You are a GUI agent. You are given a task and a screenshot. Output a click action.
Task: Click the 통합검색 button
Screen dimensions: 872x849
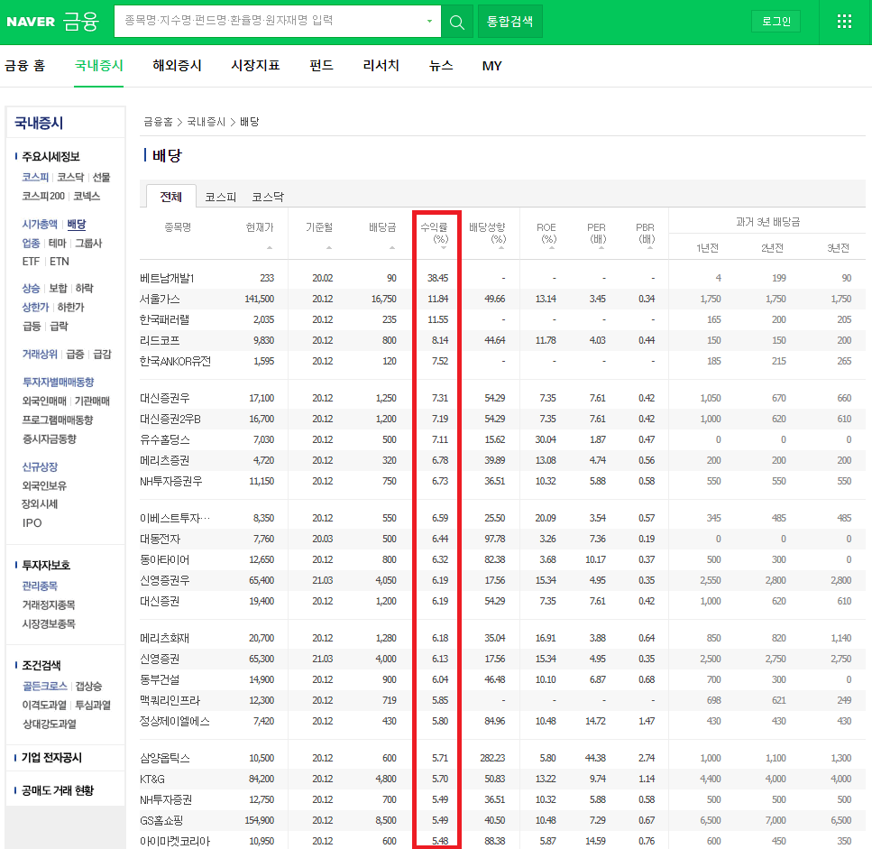tap(509, 22)
